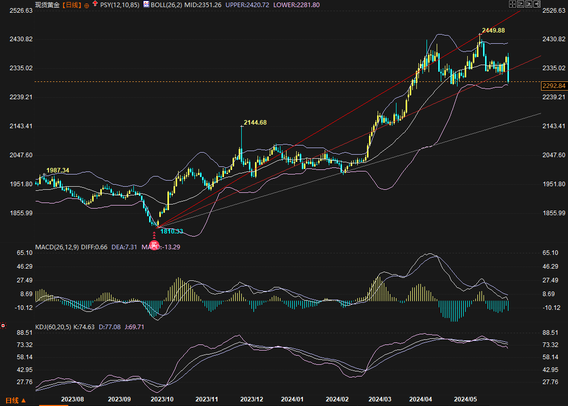
Task: Click the shrink chart axis icon
Action: pyautogui.click(x=520, y=4)
